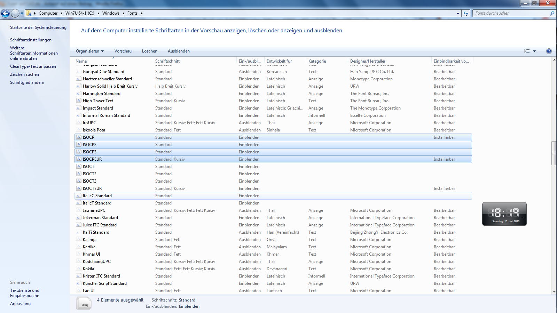This screenshot has width=557, height=313.
Task: Click the Harlow Solid Halb Breit Kursiv name
Action: point(110,86)
